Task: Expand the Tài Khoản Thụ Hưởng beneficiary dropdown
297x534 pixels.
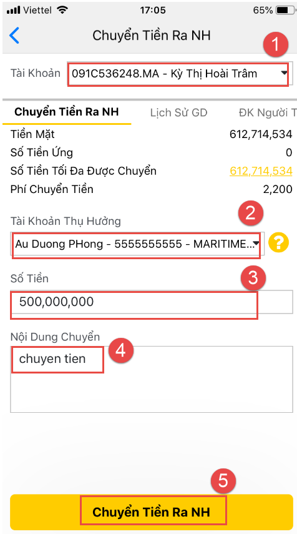Action: pos(137,244)
